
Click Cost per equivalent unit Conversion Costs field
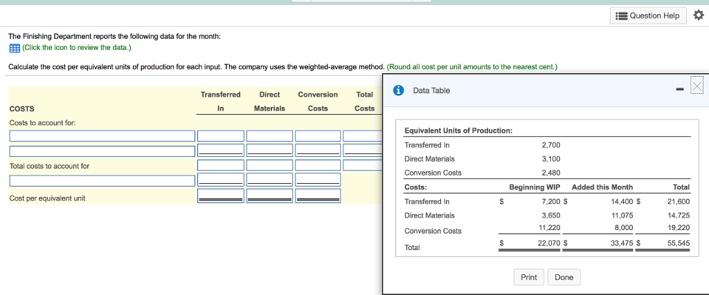tap(318, 196)
